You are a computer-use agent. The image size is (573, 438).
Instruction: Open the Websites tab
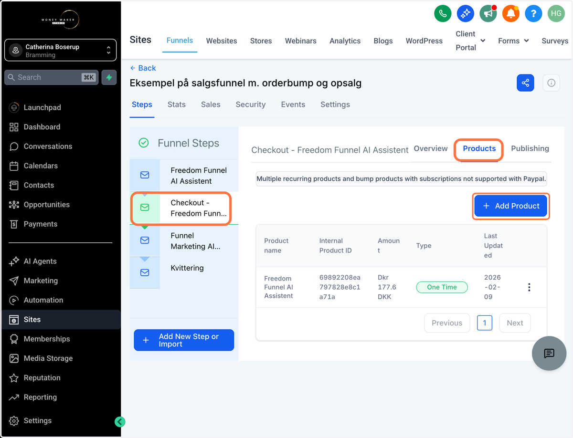pos(222,41)
